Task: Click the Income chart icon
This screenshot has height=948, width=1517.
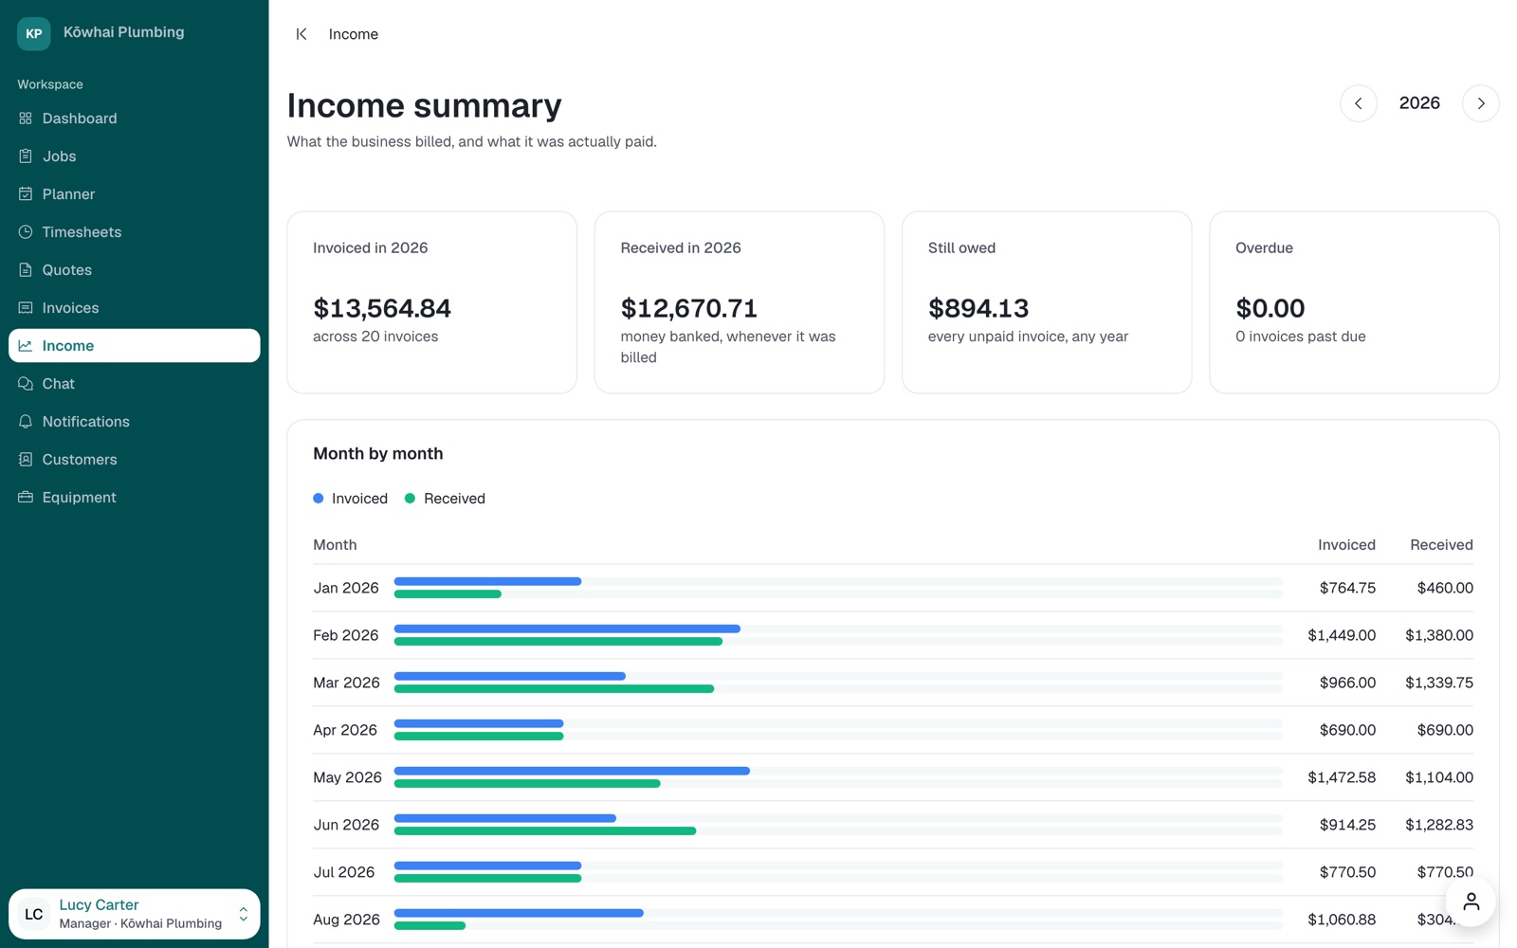Action: [26, 346]
